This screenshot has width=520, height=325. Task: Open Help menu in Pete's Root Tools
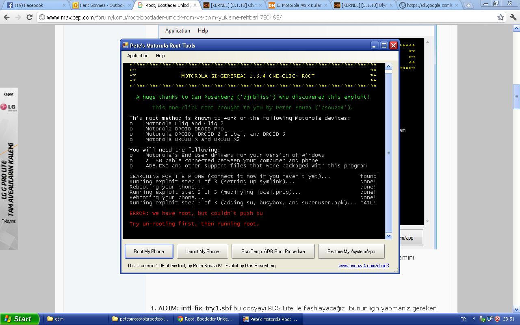pos(160,56)
